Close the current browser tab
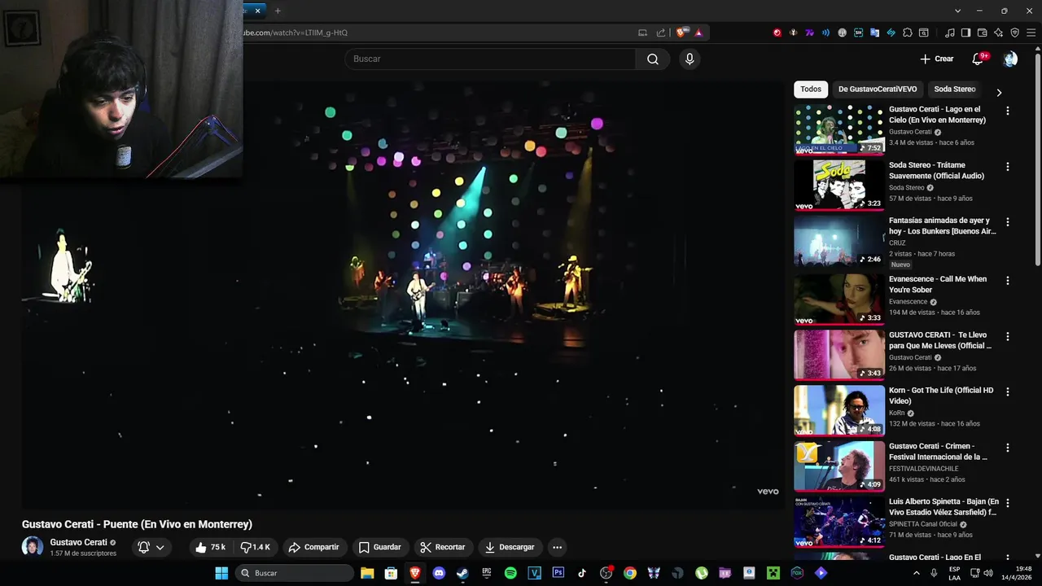Image resolution: width=1042 pixels, height=586 pixels. point(257,11)
